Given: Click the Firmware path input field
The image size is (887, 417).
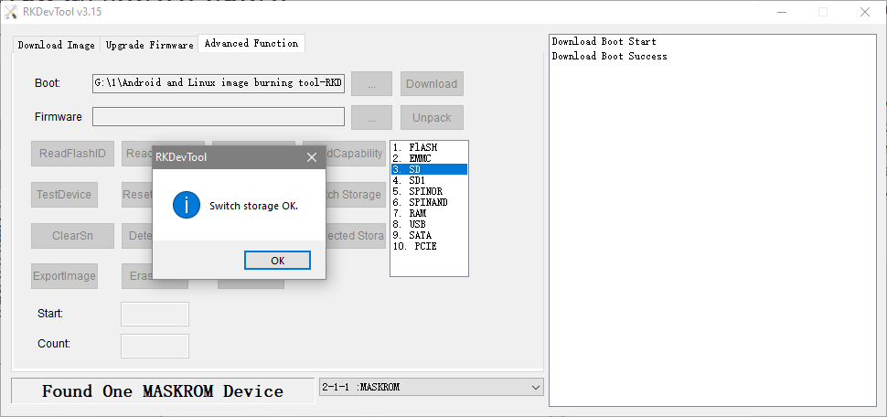Looking at the screenshot, I should point(219,117).
